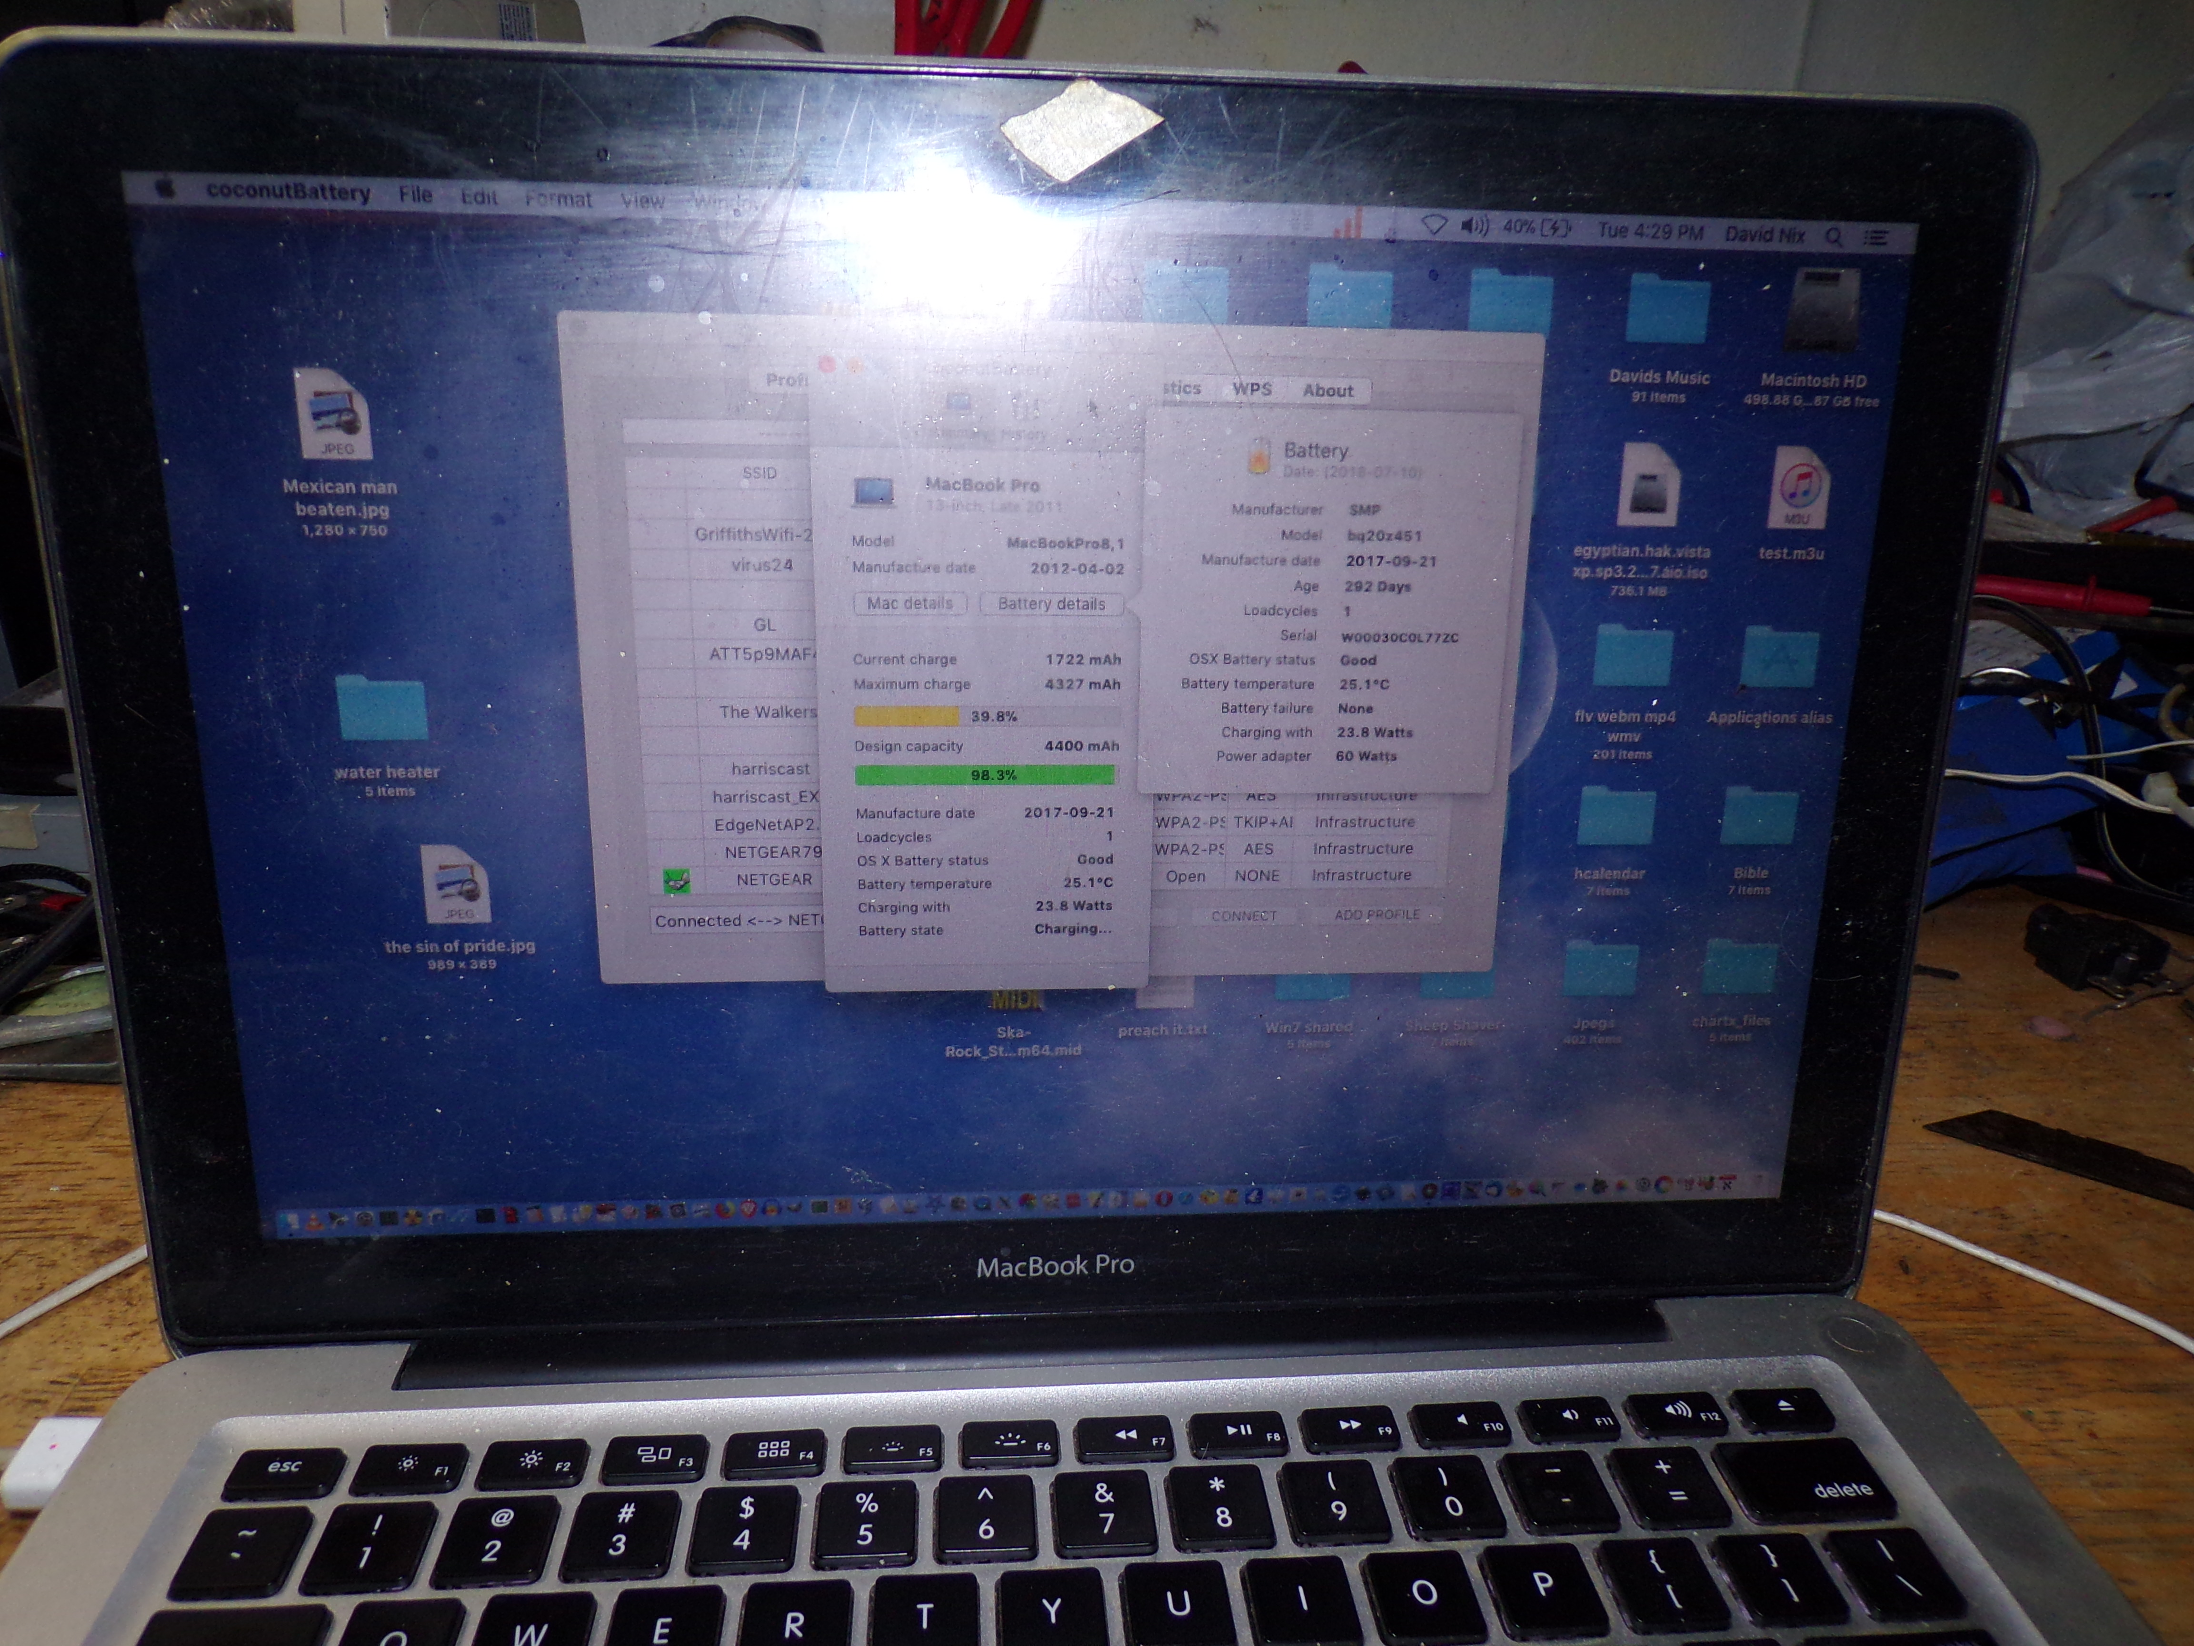The width and height of the screenshot is (2194, 1646).
Task: Click the Mac details button
Action: (x=909, y=603)
